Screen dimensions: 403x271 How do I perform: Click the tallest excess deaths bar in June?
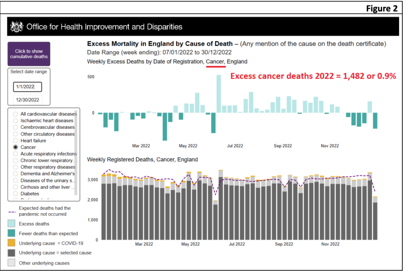tap(219, 94)
